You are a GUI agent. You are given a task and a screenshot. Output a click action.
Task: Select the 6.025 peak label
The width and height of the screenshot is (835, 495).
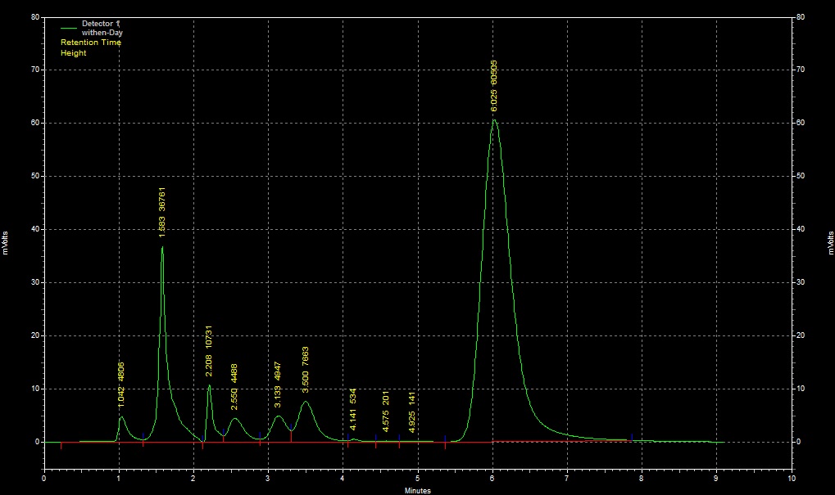point(494,85)
